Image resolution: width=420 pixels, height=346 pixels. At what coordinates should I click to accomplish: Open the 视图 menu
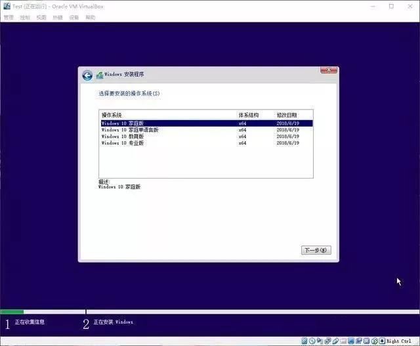click(41, 18)
